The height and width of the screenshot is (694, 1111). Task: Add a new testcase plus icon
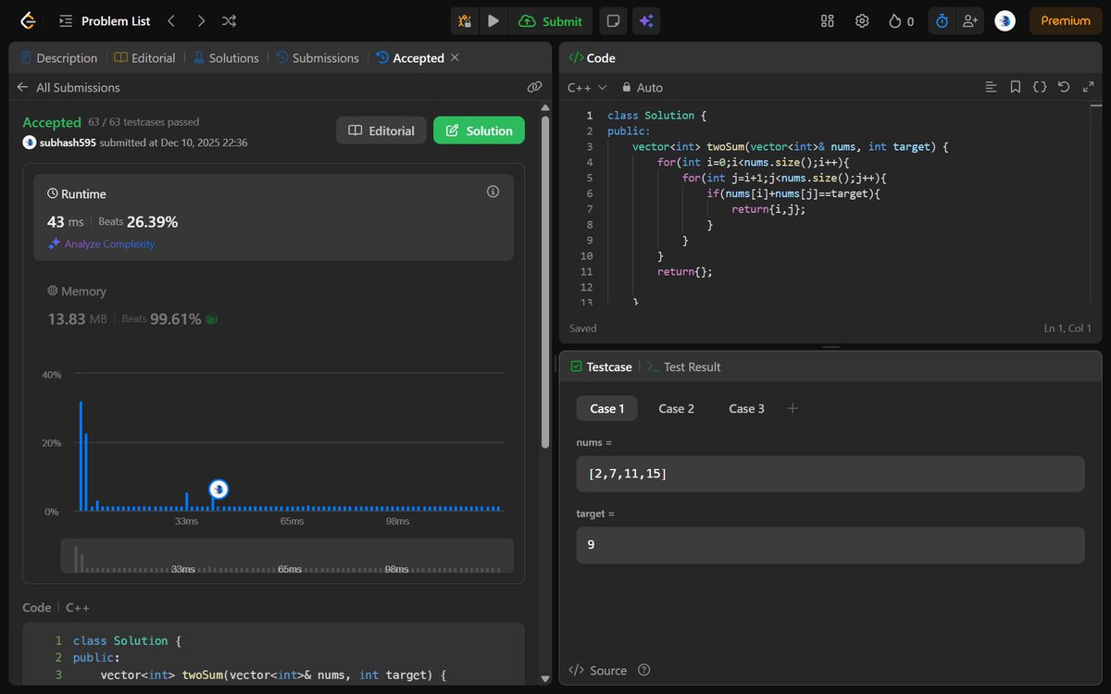793,408
